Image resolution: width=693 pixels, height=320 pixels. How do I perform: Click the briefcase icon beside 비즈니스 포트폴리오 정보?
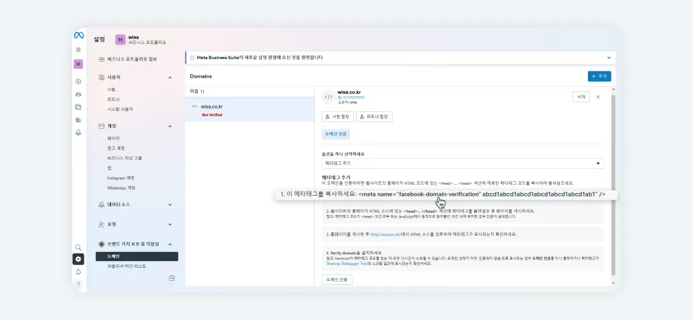(x=102, y=59)
